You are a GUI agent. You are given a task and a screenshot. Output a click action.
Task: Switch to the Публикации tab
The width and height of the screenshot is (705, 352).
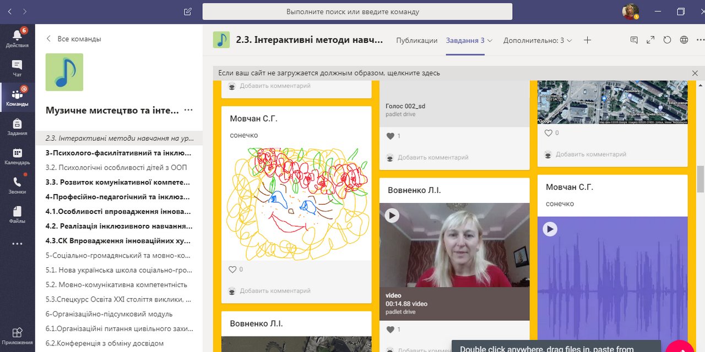tap(417, 40)
